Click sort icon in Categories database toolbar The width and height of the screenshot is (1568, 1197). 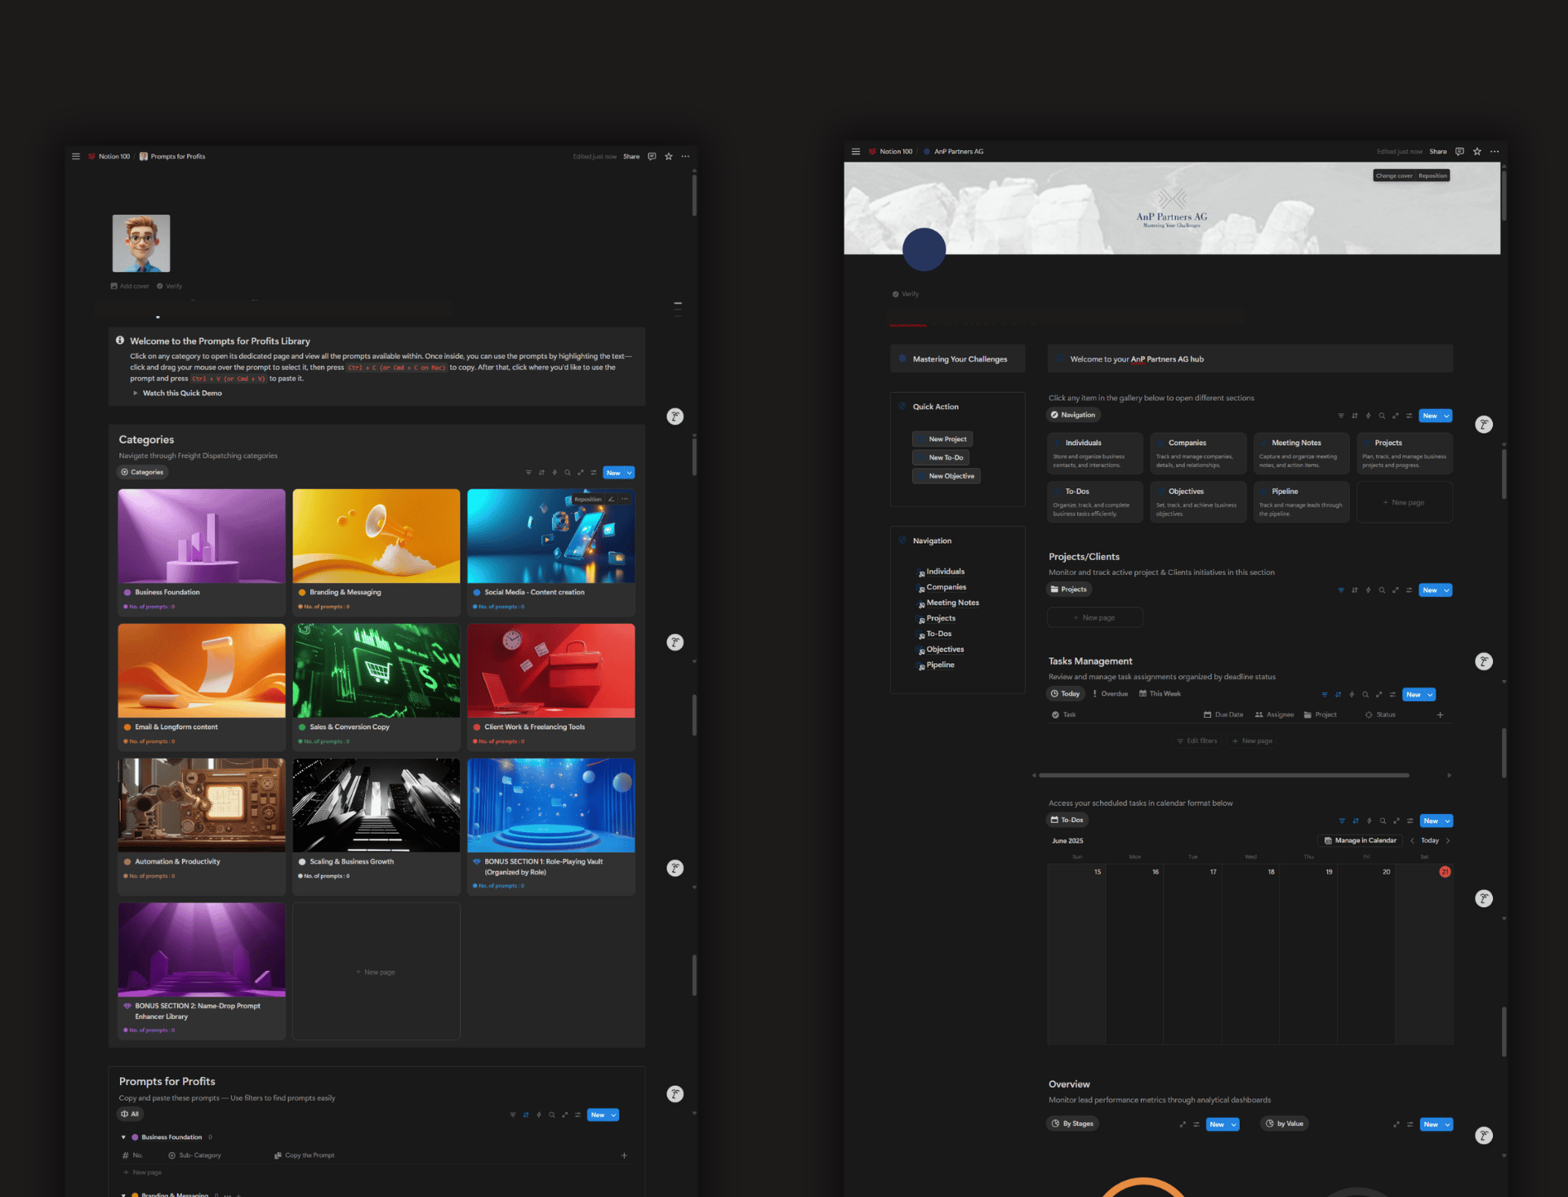pyautogui.click(x=541, y=473)
